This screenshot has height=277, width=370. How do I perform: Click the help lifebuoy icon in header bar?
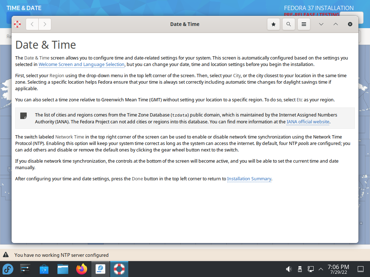[17, 24]
